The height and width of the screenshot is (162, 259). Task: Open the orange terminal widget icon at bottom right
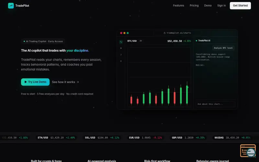point(248,151)
